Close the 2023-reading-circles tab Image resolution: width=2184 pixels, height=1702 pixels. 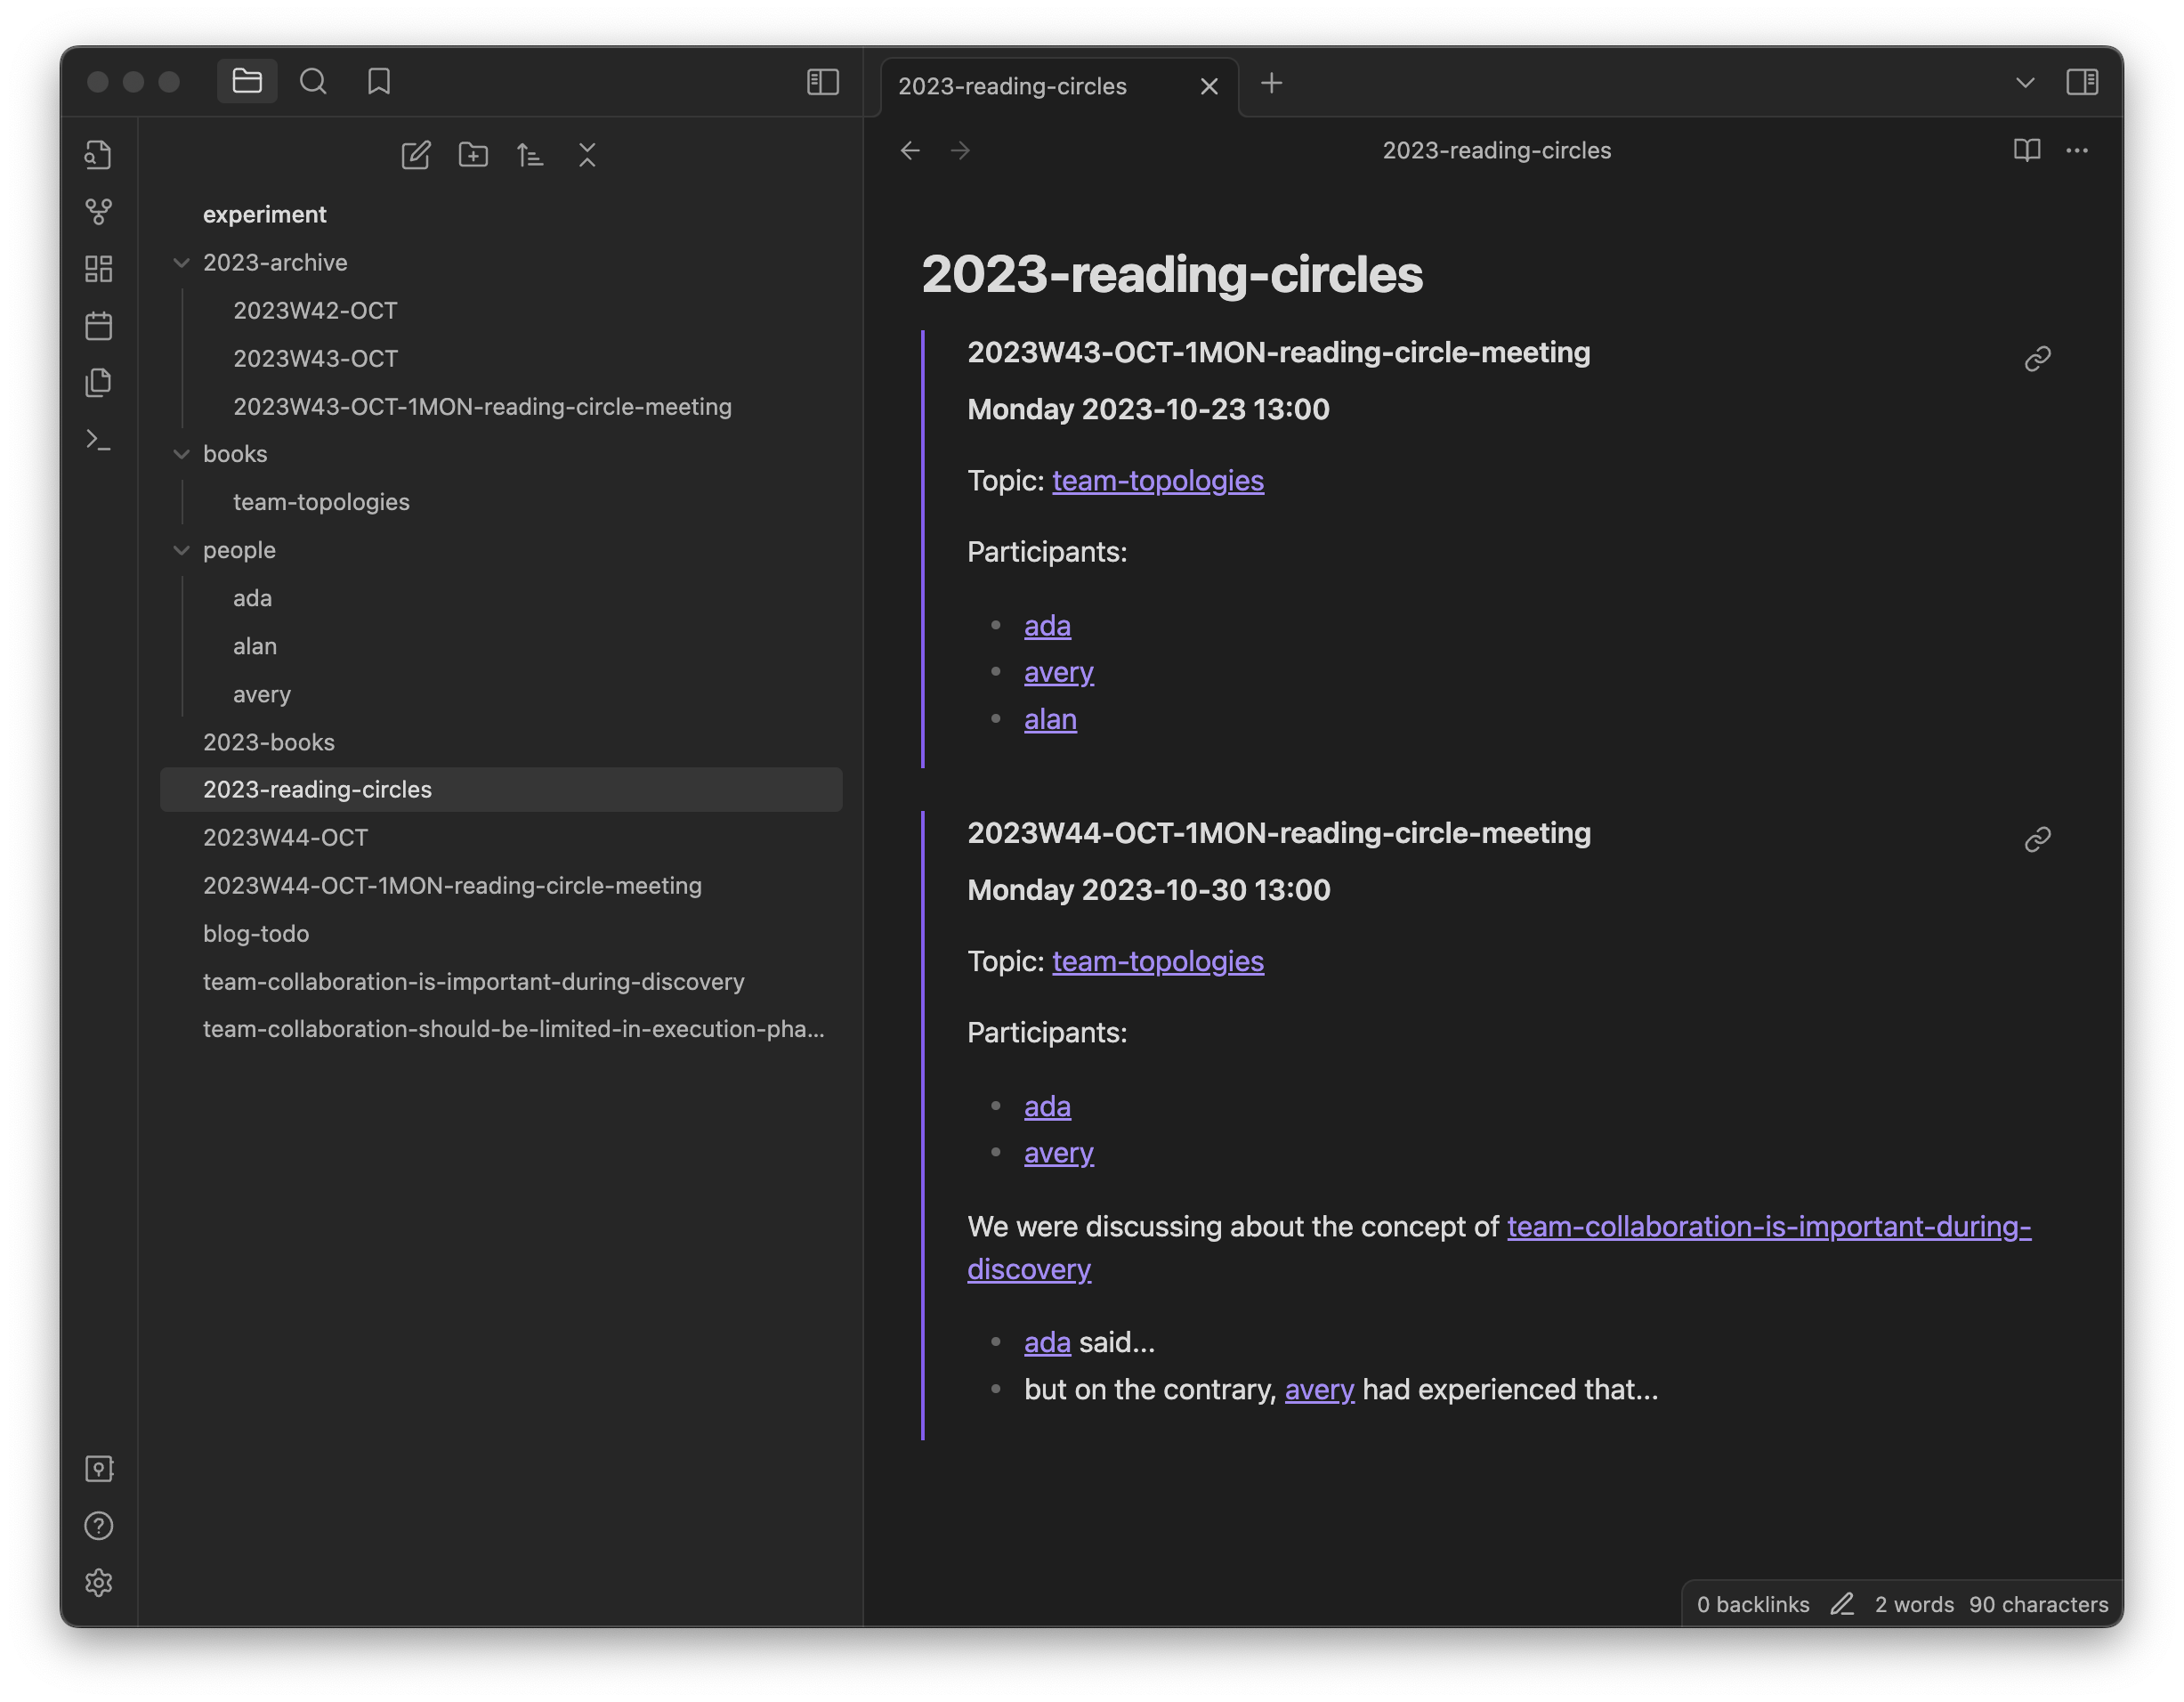coord(1209,87)
